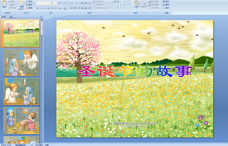Click the New Slide icon
This screenshot has height=146, width=228.
pyautogui.click(x=22, y=3)
